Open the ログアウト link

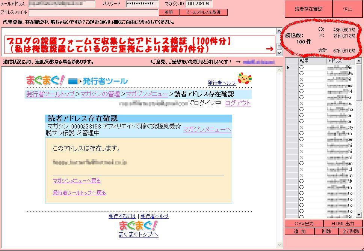[x=238, y=103]
